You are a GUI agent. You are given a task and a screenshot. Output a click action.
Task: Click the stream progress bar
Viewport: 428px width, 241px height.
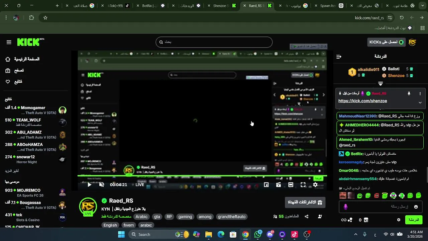coord(202,176)
